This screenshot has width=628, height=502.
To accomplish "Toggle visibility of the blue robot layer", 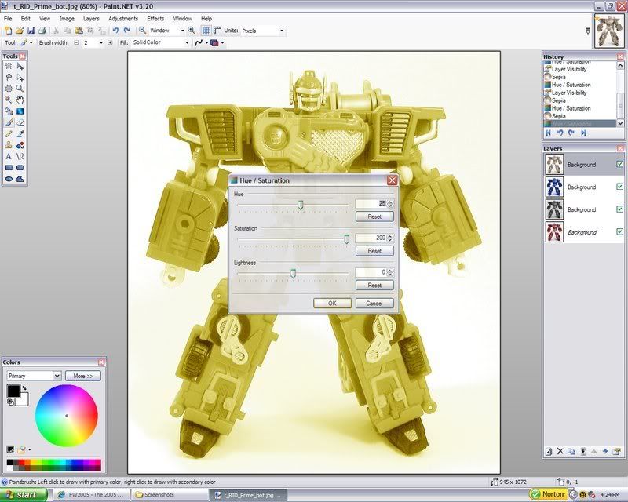I will point(619,187).
